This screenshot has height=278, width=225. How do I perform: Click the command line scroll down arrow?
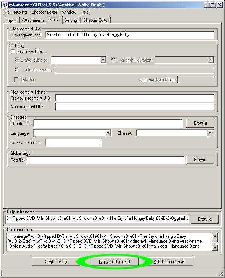(215, 247)
